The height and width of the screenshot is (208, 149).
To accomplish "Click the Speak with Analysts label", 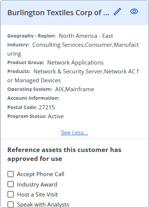I will (43, 205).
